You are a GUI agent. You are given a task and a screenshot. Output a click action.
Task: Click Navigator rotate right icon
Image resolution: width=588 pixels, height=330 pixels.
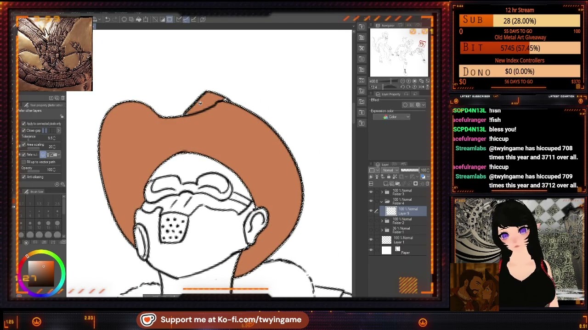(x=408, y=87)
